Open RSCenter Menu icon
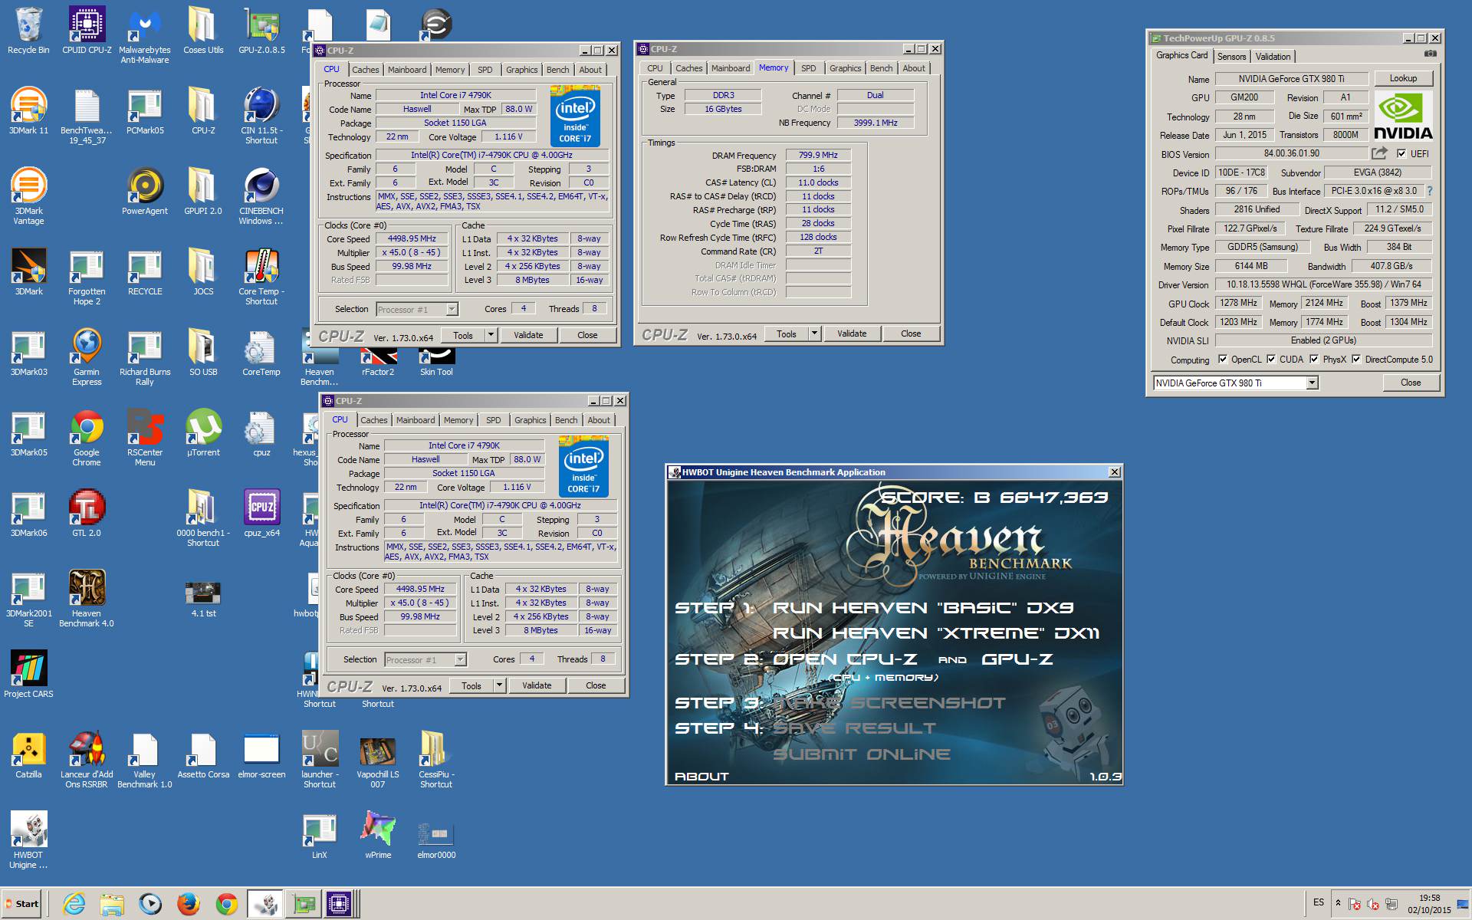1472x920 pixels. point(145,438)
